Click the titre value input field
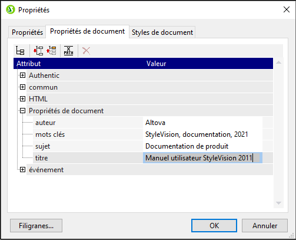The image size is (296, 240). (x=202, y=158)
